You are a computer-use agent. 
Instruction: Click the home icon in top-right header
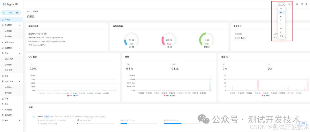click(306, 4)
